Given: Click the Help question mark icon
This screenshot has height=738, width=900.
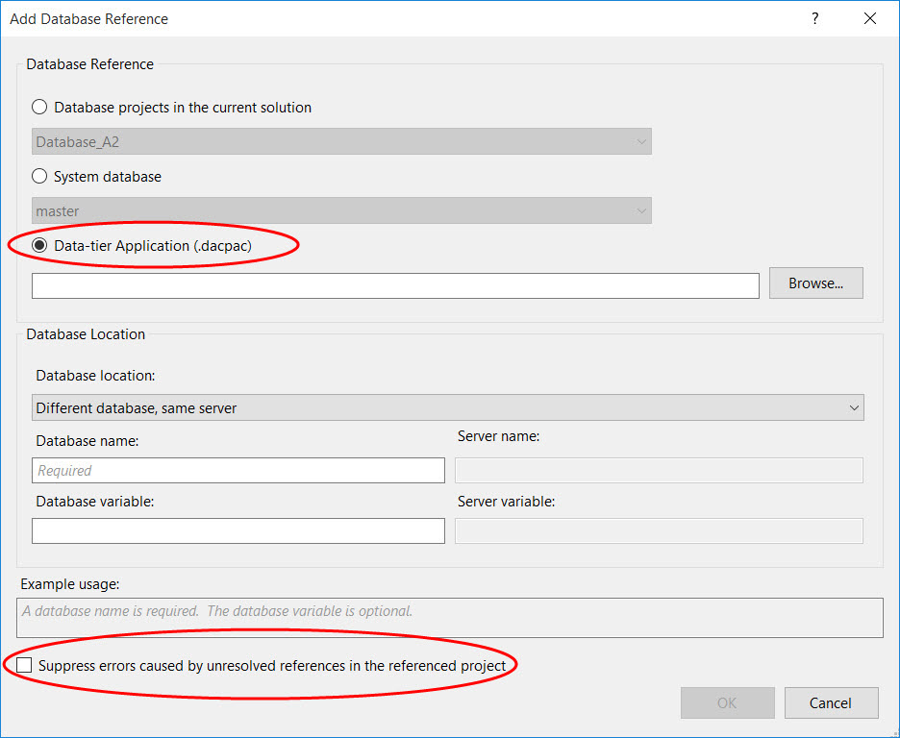Looking at the screenshot, I should point(815,18).
